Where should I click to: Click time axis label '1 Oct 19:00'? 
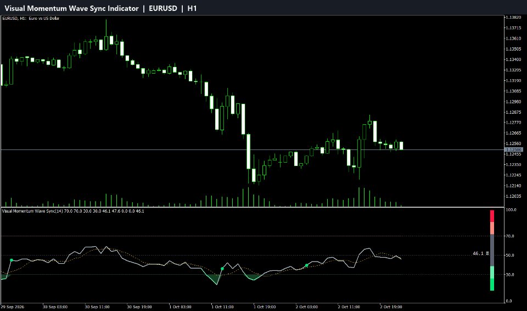pyautogui.click(x=266, y=307)
